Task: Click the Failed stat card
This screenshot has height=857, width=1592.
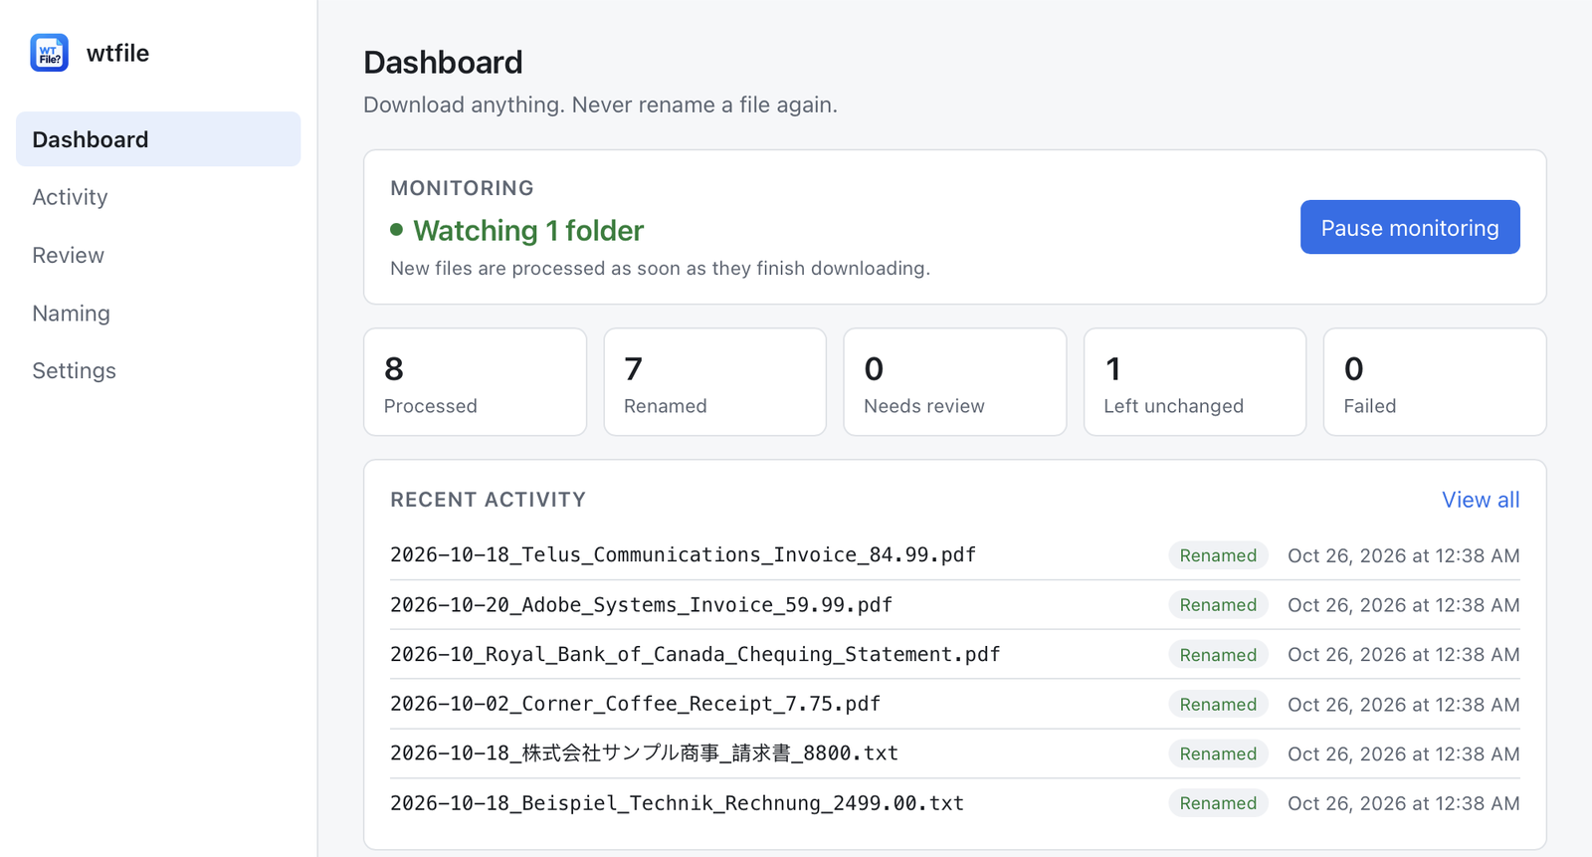Action: tap(1435, 382)
